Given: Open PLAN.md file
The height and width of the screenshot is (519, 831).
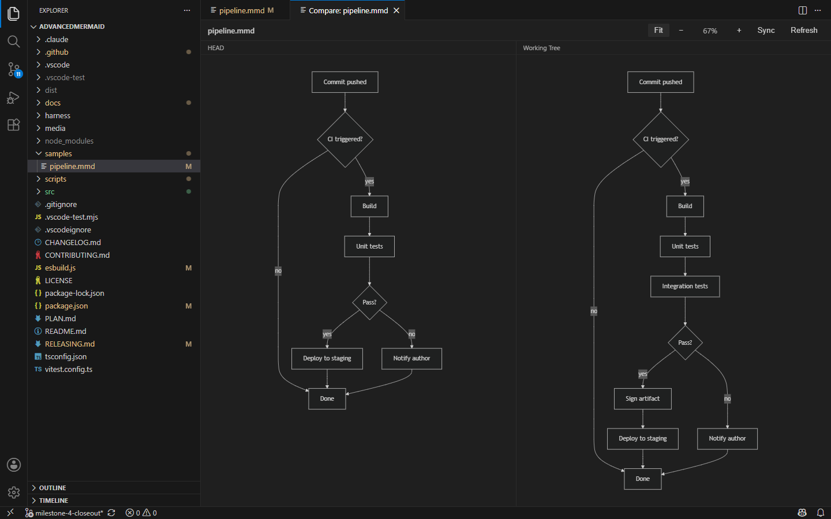Looking at the screenshot, I should coord(114,318).
